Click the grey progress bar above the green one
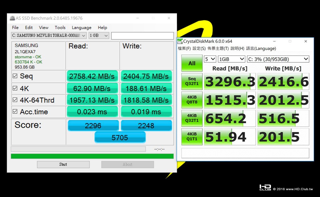 coord(78,149)
